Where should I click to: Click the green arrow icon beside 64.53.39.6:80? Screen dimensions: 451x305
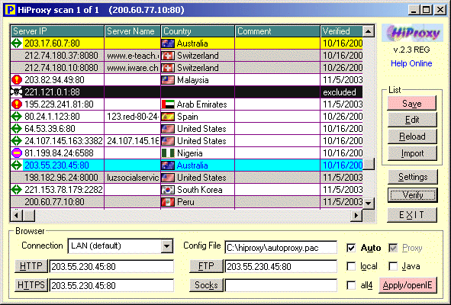[x=17, y=129]
